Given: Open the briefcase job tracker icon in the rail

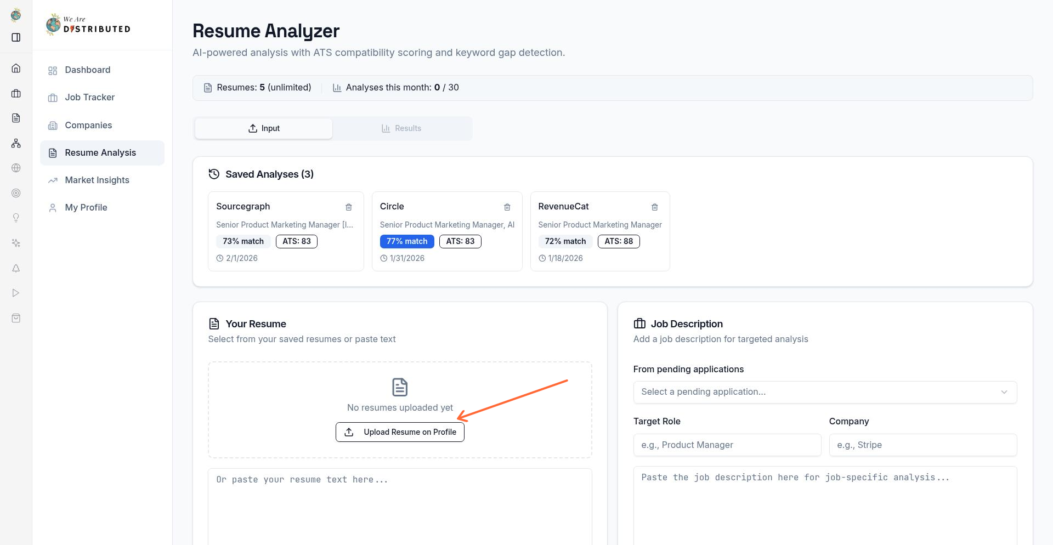Looking at the screenshot, I should pyautogui.click(x=16, y=93).
